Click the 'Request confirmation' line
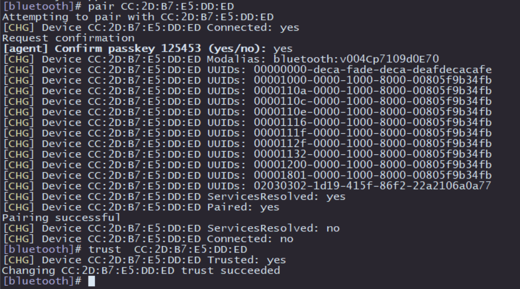The height and width of the screenshot is (289, 520). pyautogui.click(x=68, y=38)
